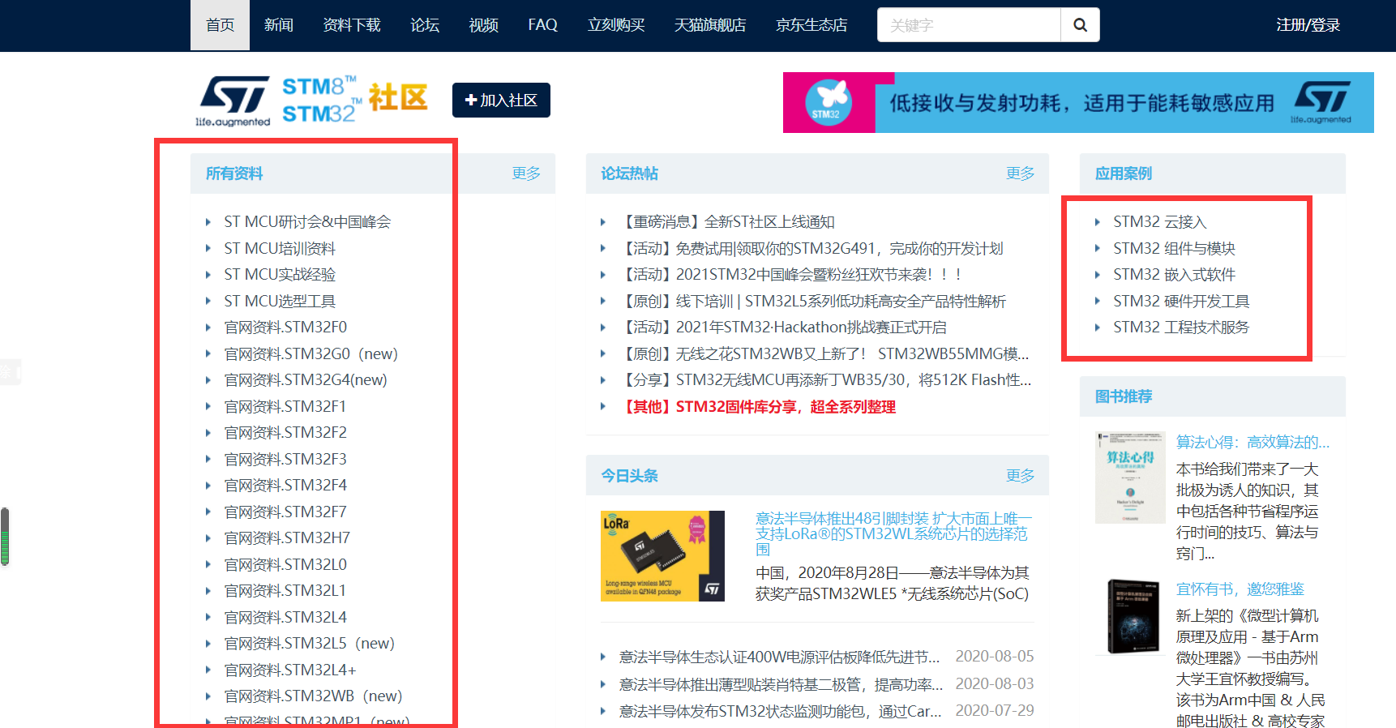Open ST MCU研讨会&中国峰会 resource link

307,222
